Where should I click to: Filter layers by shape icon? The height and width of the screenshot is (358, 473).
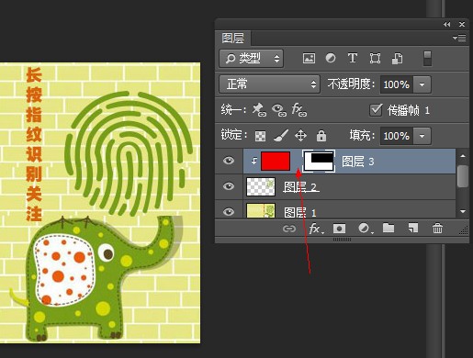pos(375,58)
